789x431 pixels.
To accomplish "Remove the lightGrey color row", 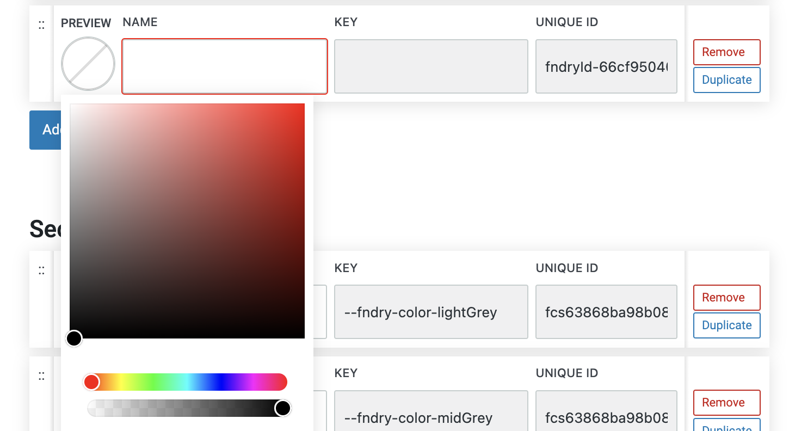I will 726,298.
